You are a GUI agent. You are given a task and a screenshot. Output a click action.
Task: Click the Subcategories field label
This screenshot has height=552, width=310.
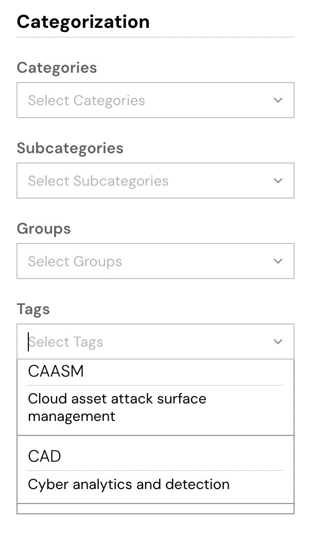click(x=71, y=148)
